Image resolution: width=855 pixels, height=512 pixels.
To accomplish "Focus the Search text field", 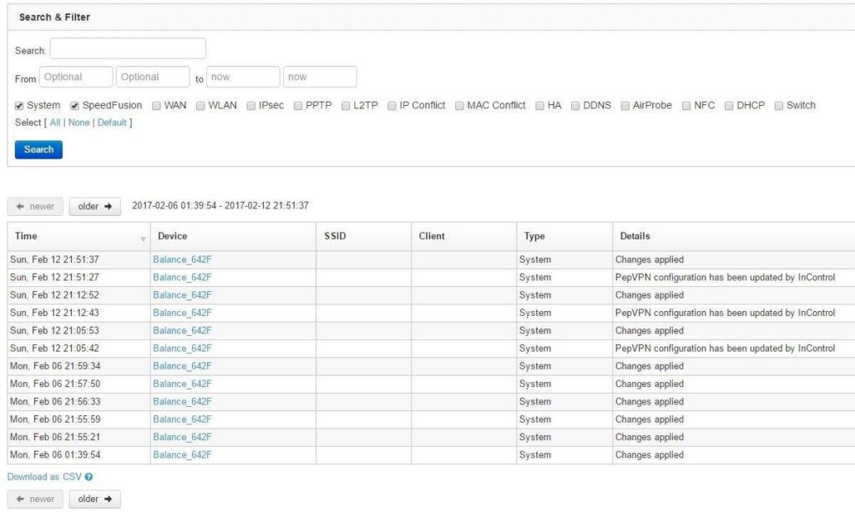I will click(x=128, y=49).
